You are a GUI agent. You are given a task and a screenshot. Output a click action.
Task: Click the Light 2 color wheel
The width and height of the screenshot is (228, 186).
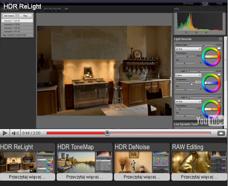(211, 109)
